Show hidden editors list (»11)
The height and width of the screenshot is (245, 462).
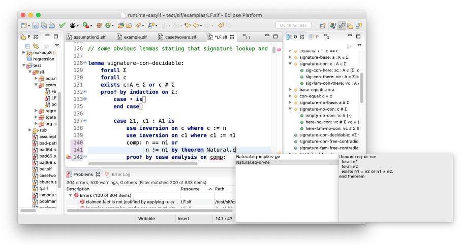point(246,37)
